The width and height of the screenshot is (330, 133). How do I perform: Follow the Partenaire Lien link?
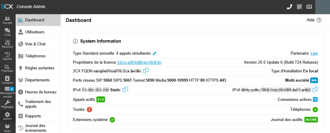click(x=314, y=53)
